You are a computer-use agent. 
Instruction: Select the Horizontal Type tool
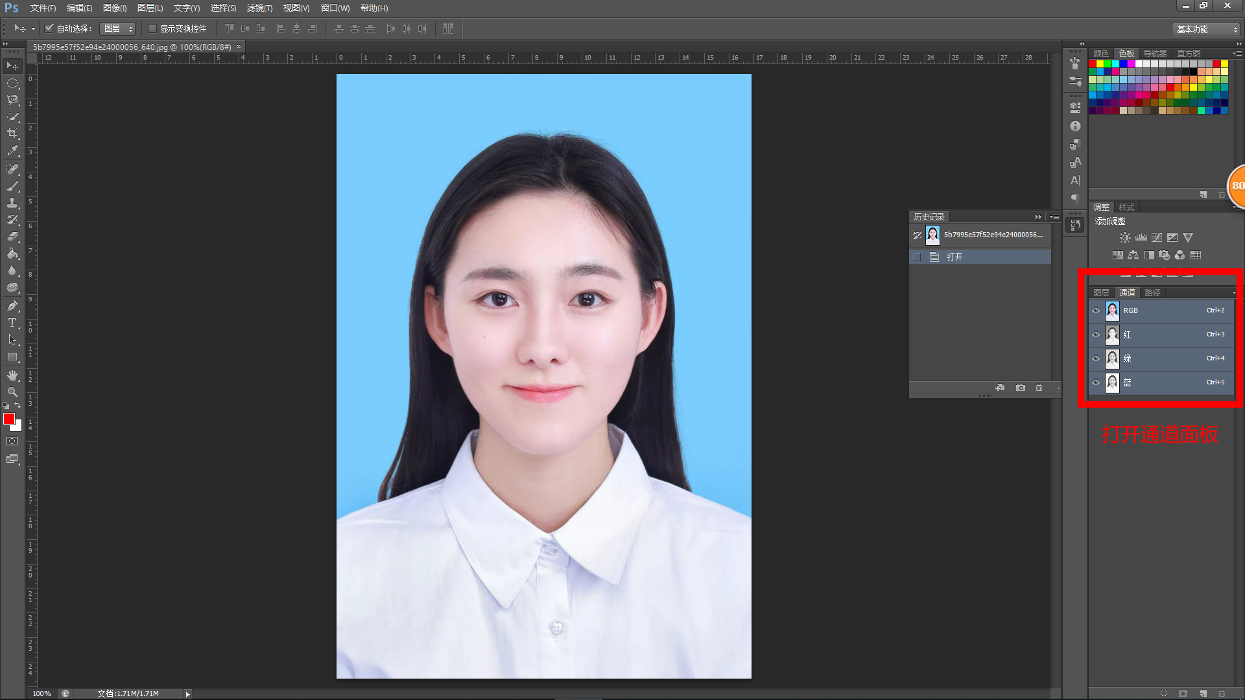[x=12, y=323]
